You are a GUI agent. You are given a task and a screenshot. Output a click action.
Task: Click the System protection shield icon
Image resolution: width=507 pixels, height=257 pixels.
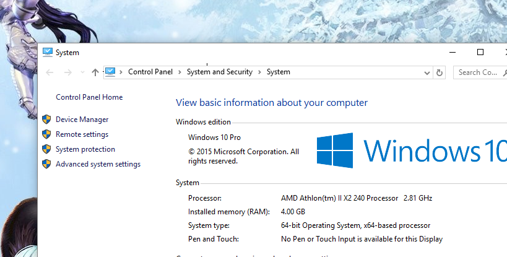coord(46,149)
